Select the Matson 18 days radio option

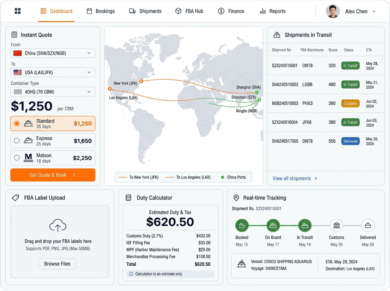pyautogui.click(x=17, y=158)
